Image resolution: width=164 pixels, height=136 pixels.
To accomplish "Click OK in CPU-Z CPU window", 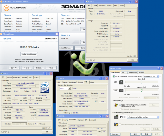I will (x=47, y=132).
